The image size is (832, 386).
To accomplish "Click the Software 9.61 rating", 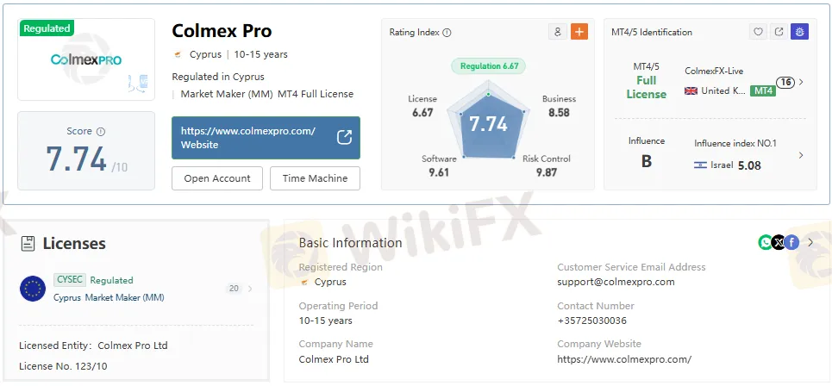I will click(439, 165).
